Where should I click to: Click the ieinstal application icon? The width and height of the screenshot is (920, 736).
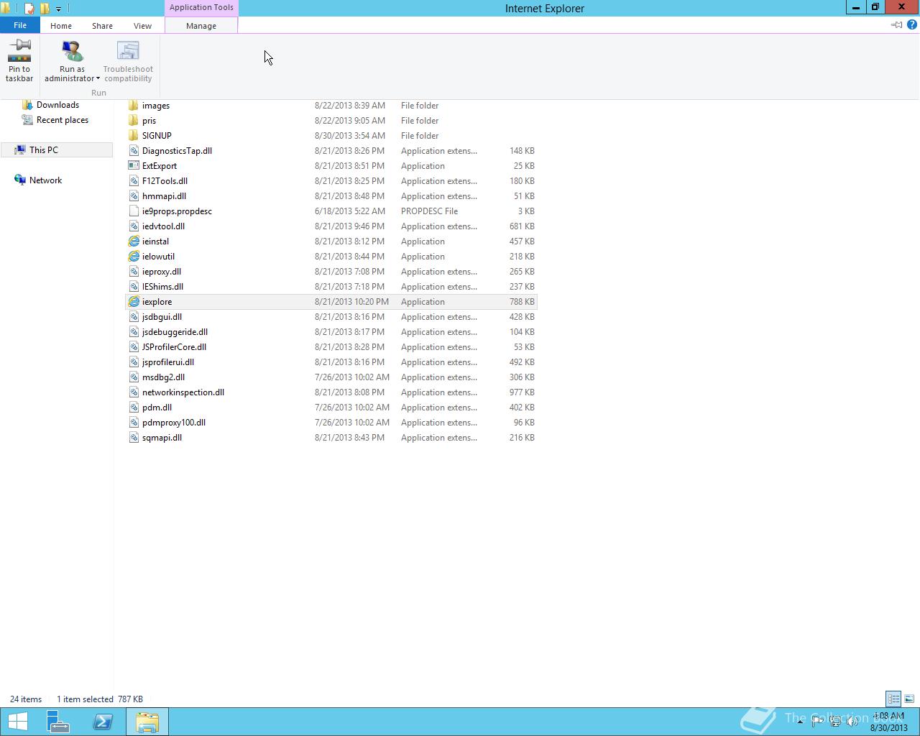pos(134,241)
